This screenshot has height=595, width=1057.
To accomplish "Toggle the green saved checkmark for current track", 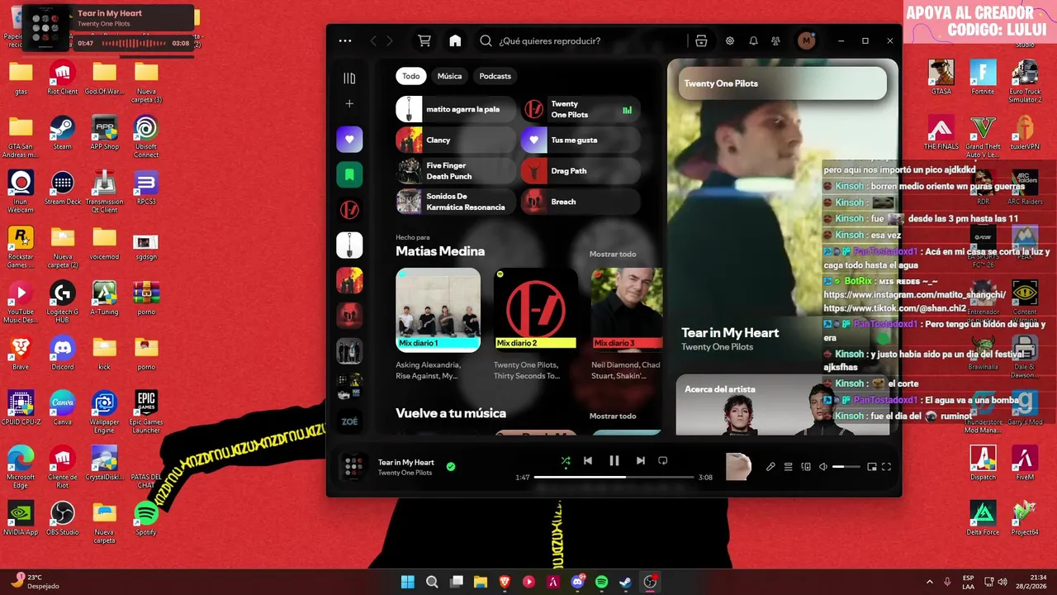I will [x=451, y=467].
